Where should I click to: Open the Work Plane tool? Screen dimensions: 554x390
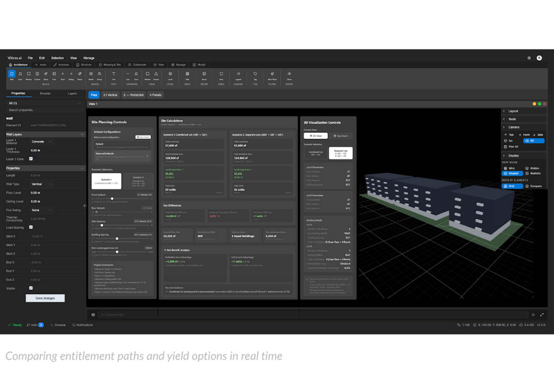click(272, 75)
